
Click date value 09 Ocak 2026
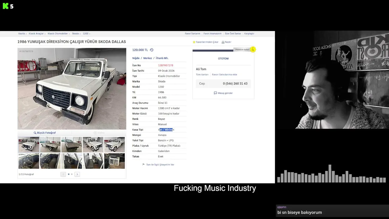click(x=166, y=71)
